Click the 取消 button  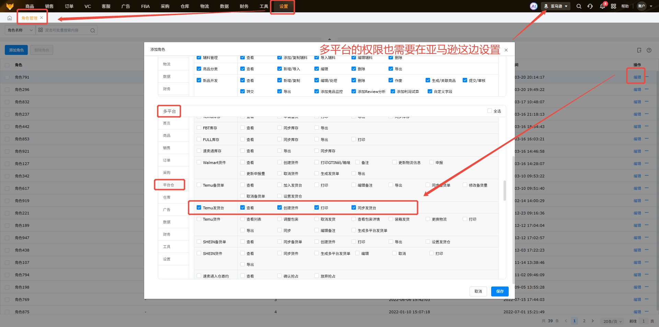[x=478, y=291]
